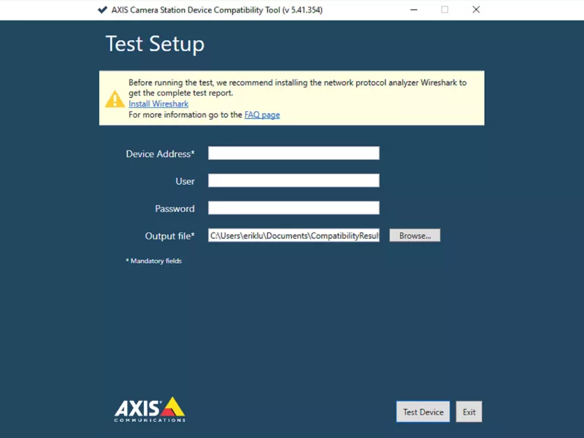Click inside the Device Address field
584x438 pixels.
[292, 153]
